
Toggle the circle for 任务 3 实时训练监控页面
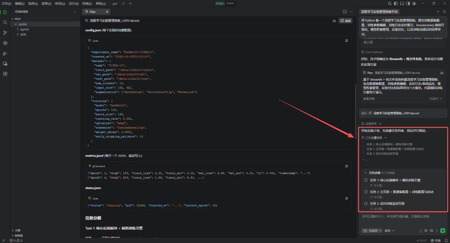[x=366, y=204]
